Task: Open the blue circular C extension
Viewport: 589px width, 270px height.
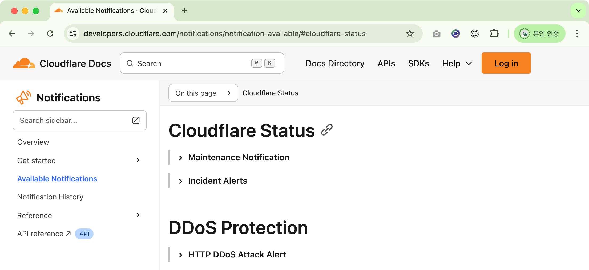Action: click(x=456, y=34)
